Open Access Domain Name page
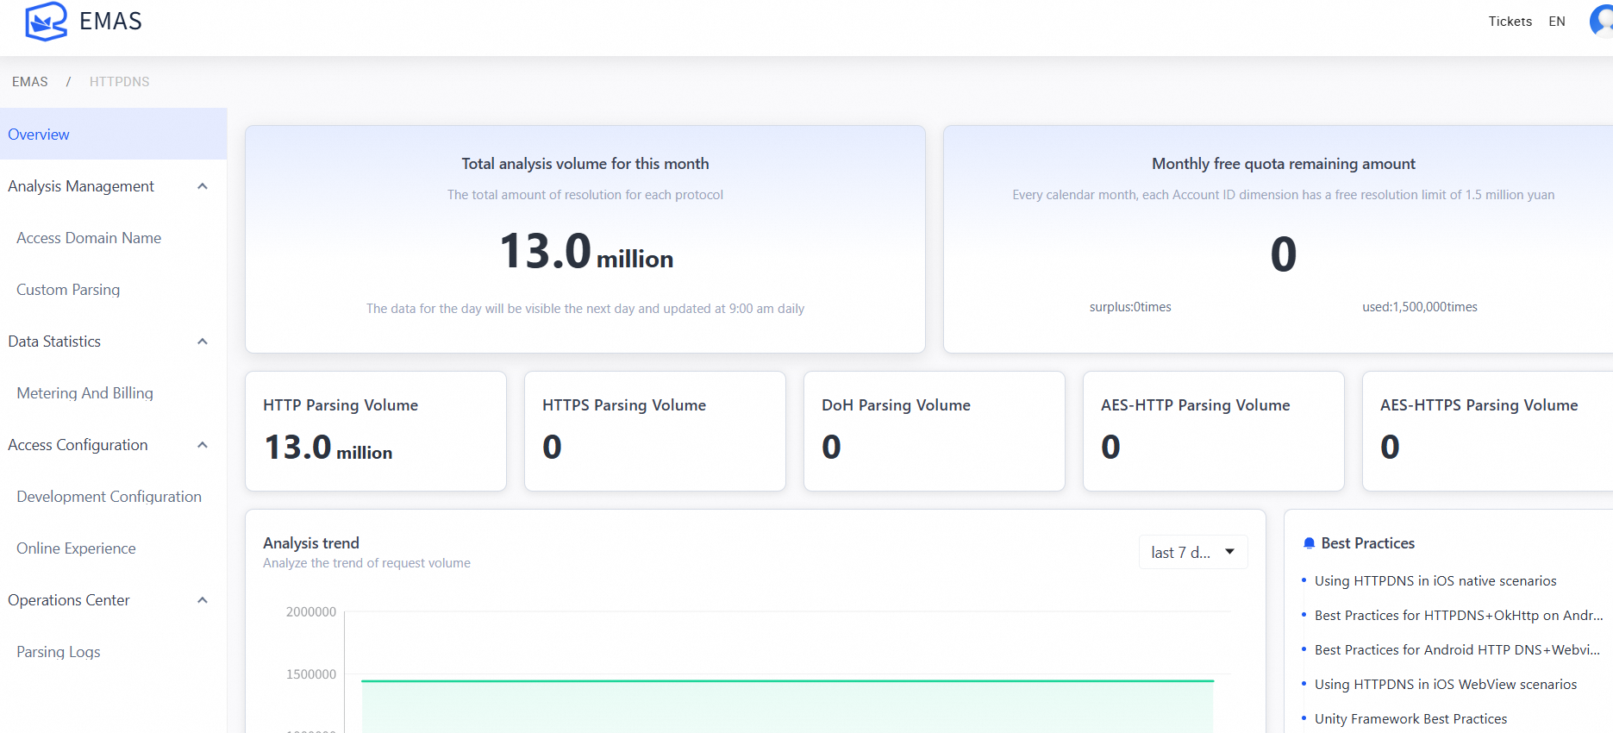 [89, 238]
